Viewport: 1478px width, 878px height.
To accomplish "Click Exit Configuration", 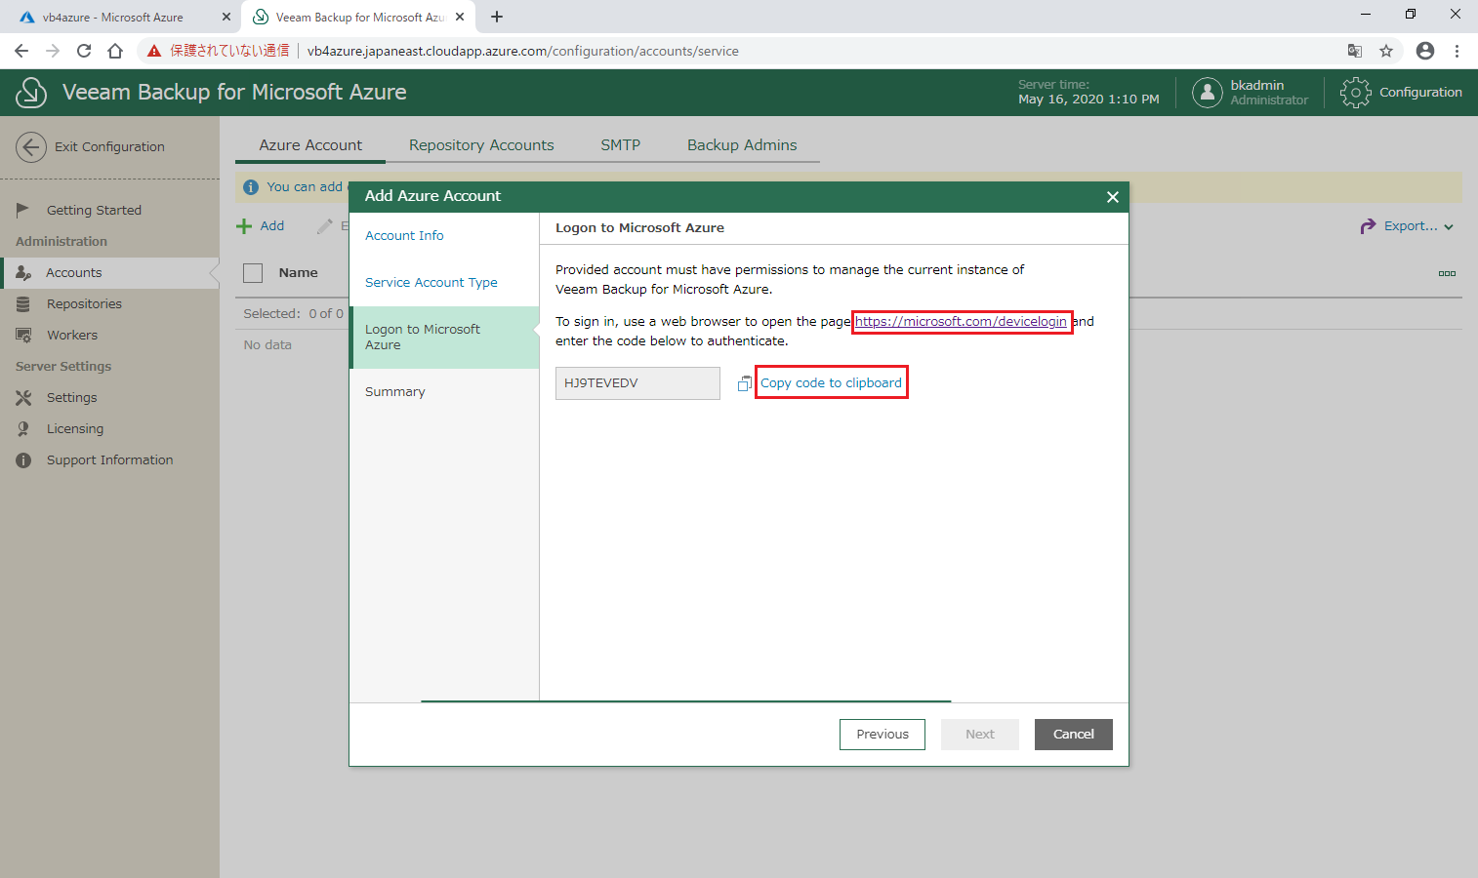I will [x=109, y=147].
